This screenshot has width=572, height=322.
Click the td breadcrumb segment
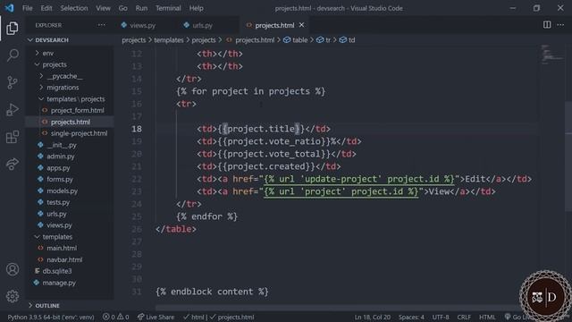tap(348, 39)
